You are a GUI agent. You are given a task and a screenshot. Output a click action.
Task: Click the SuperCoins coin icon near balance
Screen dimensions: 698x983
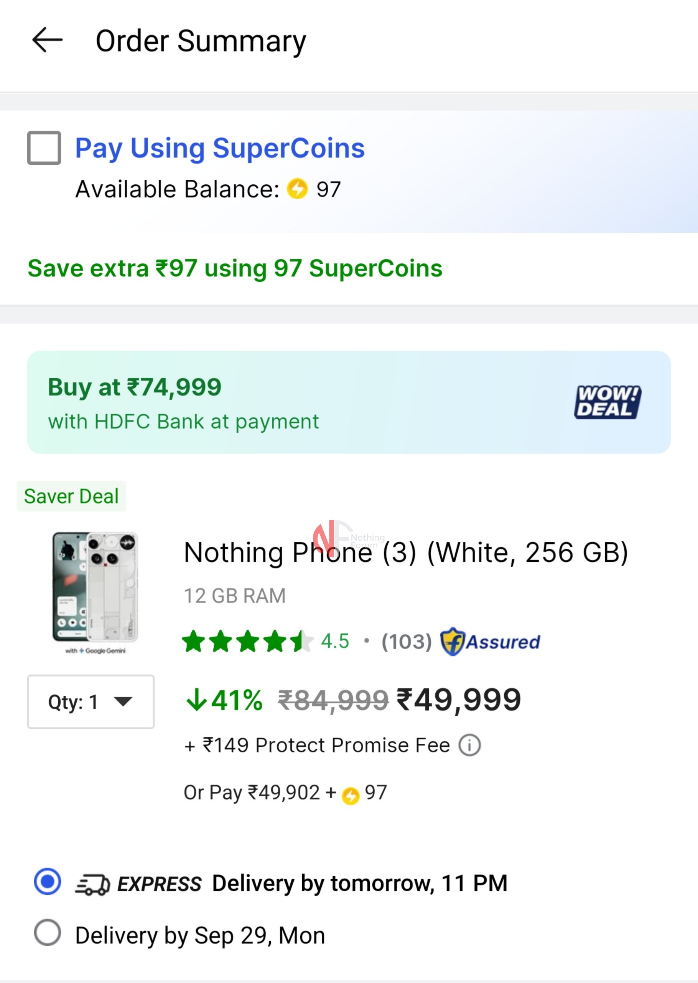[x=298, y=189]
